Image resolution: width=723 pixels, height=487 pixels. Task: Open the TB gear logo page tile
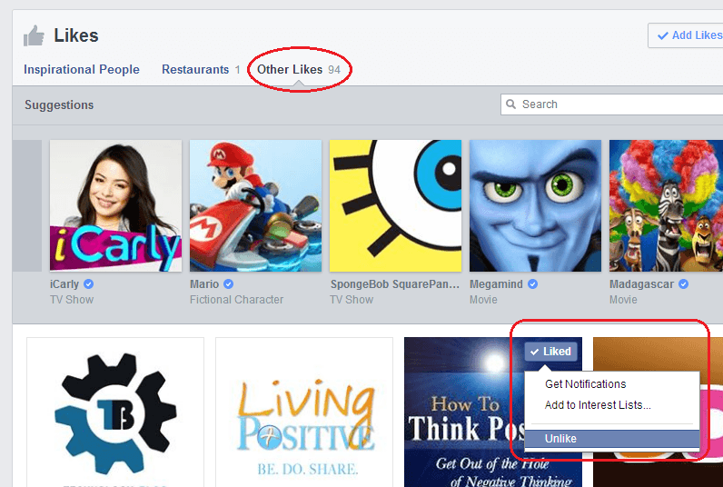[x=115, y=412]
